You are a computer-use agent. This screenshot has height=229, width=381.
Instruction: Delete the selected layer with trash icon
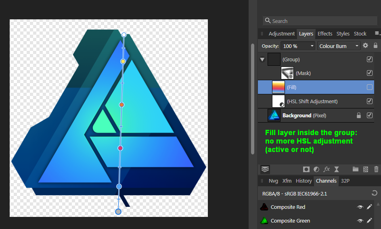click(376, 169)
